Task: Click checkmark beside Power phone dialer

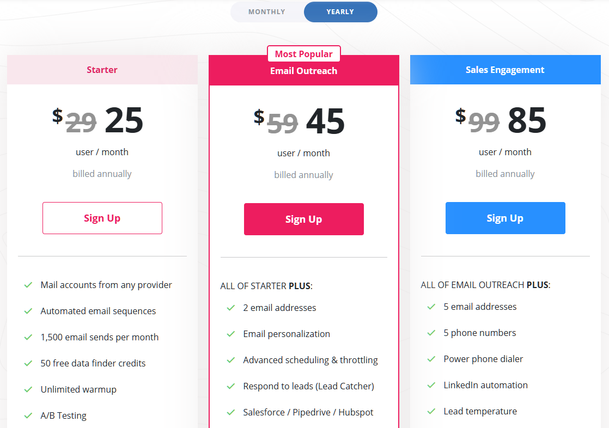Action: tap(431, 359)
